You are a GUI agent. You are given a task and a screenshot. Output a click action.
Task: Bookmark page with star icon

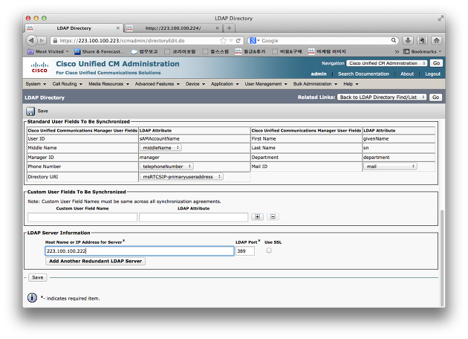(223, 41)
